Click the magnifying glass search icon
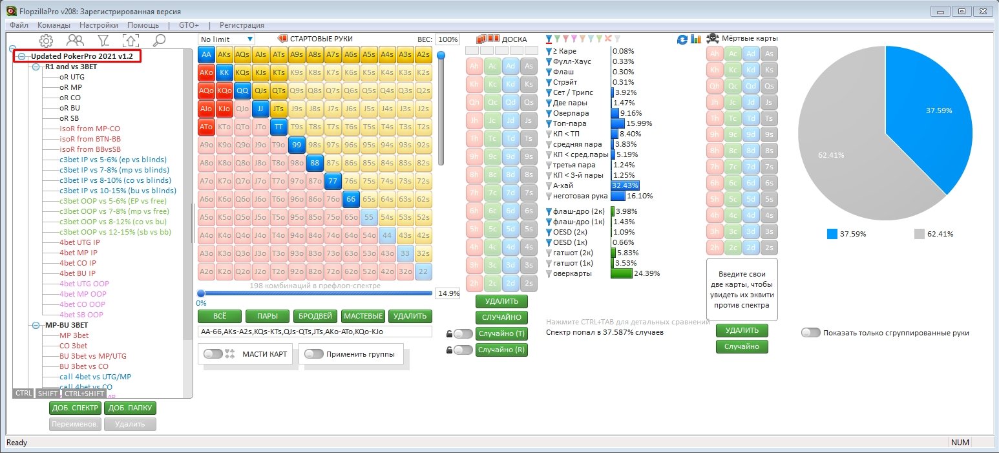This screenshot has width=999, height=453. coord(159,41)
